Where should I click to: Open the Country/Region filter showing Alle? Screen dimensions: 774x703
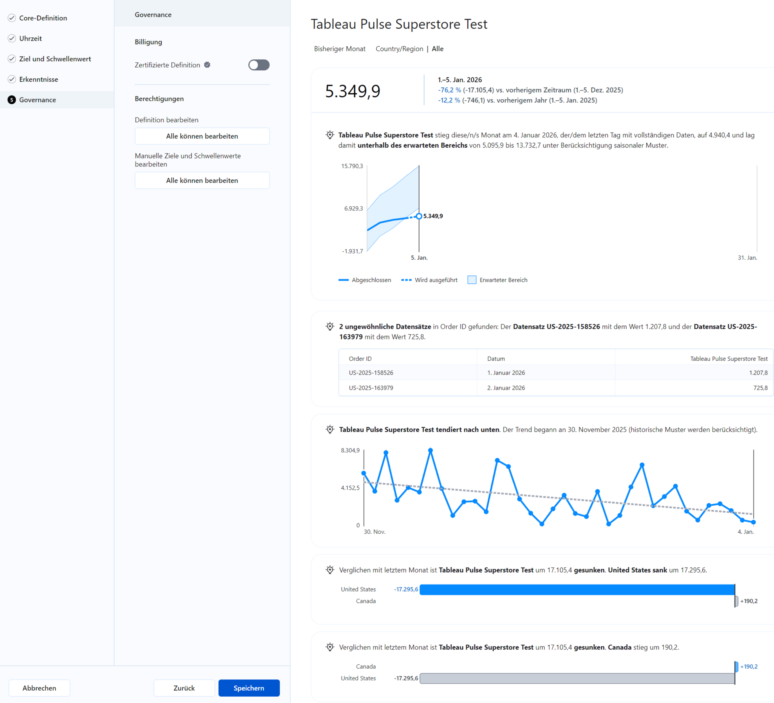(x=409, y=49)
